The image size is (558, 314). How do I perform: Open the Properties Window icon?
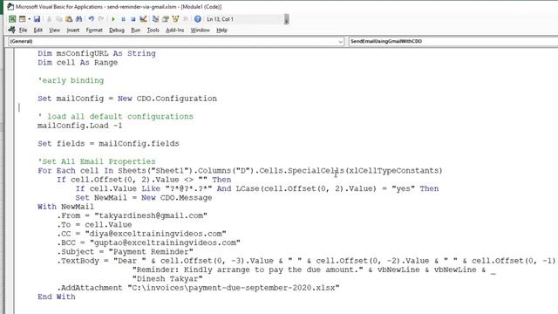click(166, 19)
